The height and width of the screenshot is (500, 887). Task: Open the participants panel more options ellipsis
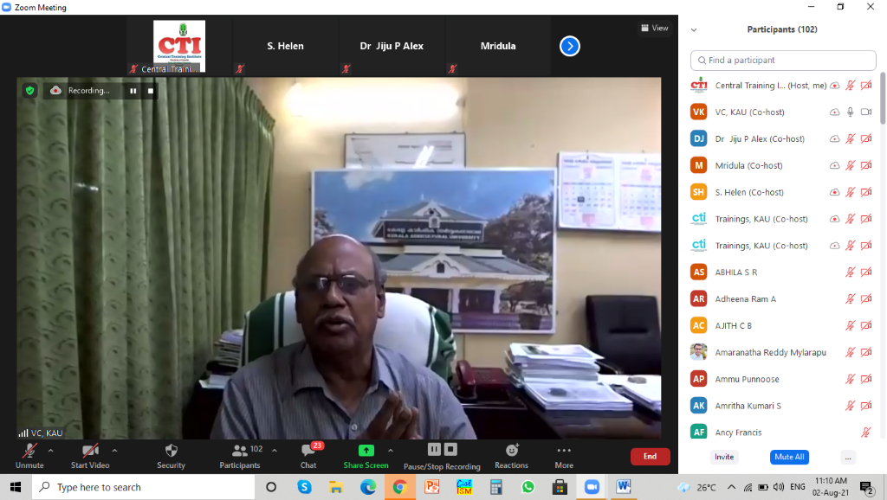(848, 457)
